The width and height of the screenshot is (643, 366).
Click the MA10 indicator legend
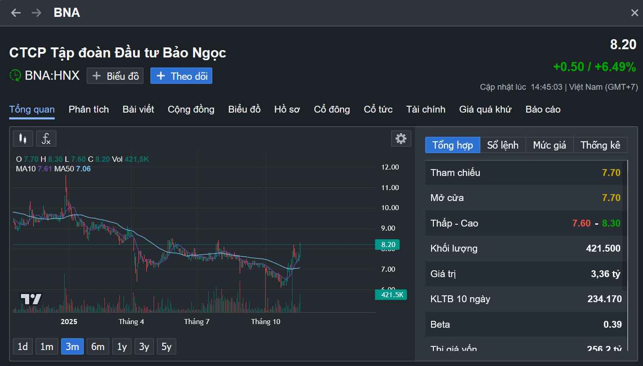34,169
